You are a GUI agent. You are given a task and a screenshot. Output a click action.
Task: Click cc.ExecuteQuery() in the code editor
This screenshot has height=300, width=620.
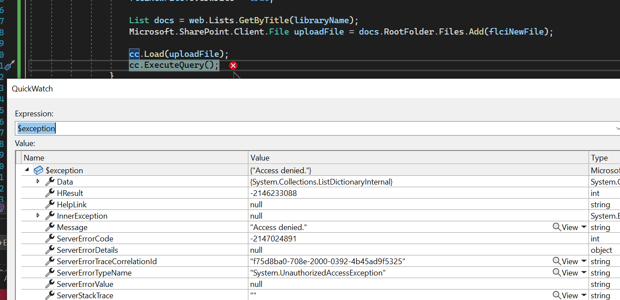(x=174, y=65)
